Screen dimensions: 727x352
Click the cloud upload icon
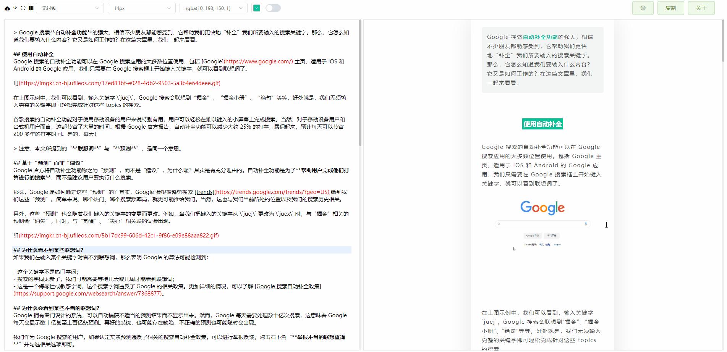tap(6, 8)
